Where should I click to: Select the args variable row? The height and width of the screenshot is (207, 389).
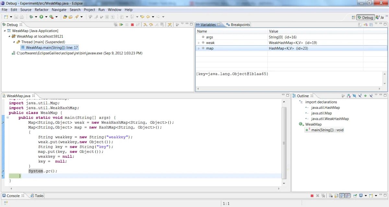[291, 37]
